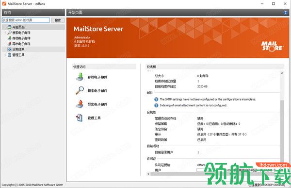The width and height of the screenshot is (291, 188).
Task: Select 近期结果 in the sidebar tree
Action: point(18,49)
